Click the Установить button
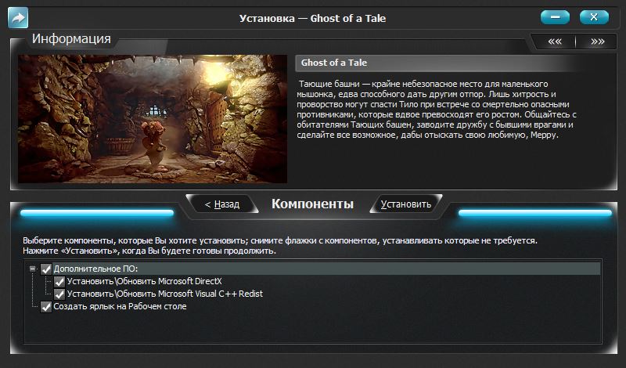Screen dimensions: 626x368 point(406,204)
